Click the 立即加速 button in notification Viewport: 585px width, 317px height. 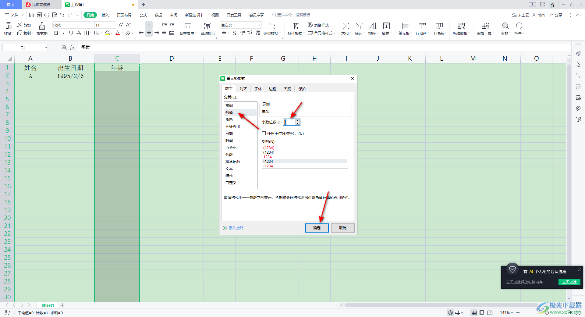coord(569,282)
